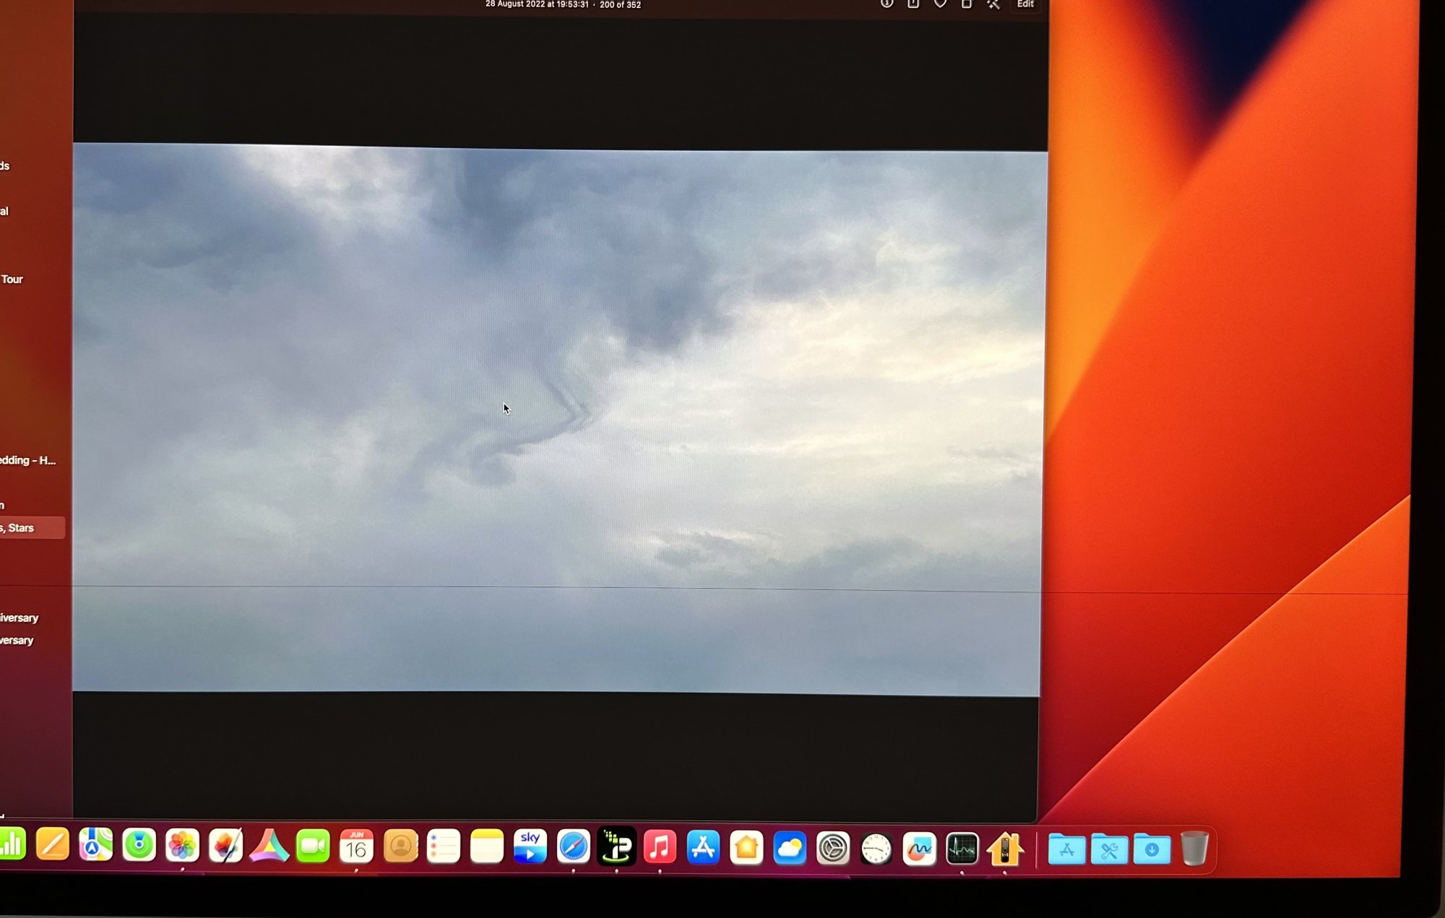
Task: Expand the Applications folder stack in Dock
Action: [1066, 849]
